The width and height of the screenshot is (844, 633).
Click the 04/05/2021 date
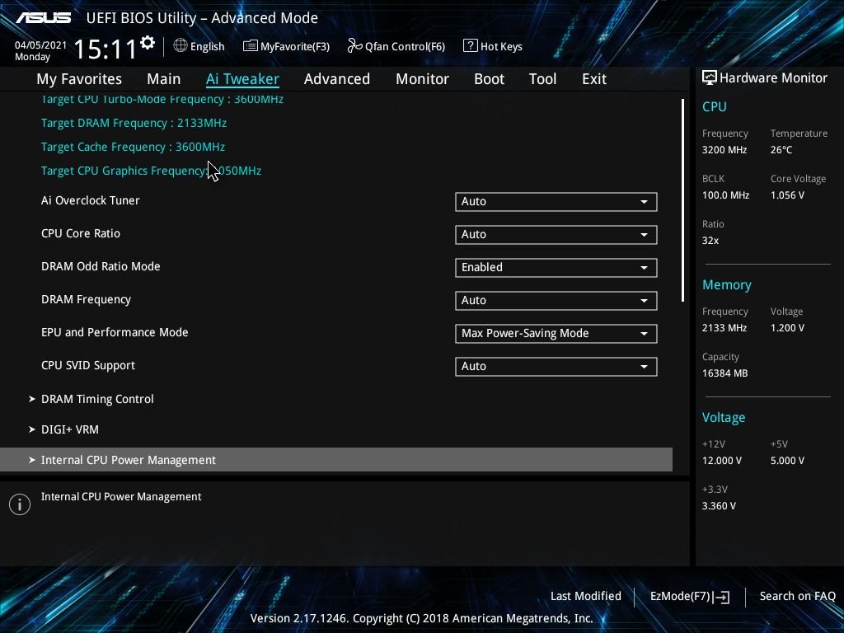click(41, 45)
